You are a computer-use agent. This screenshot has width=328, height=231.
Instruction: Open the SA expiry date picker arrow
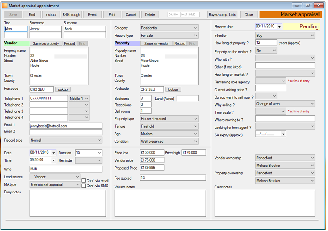[x=283, y=134]
